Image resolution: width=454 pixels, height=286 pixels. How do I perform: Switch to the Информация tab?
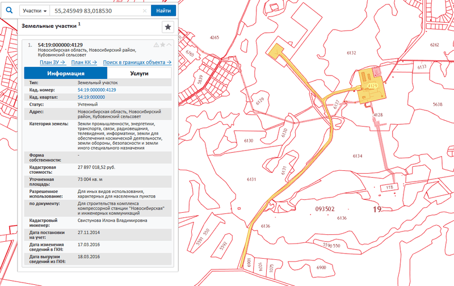point(66,74)
